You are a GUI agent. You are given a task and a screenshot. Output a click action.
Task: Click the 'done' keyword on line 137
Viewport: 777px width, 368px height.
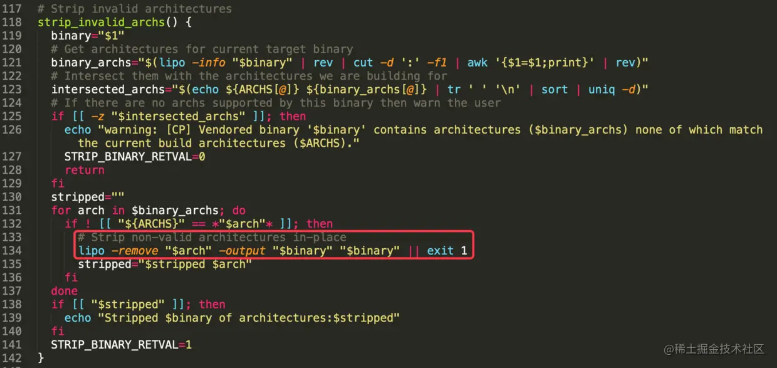click(x=65, y=292)
